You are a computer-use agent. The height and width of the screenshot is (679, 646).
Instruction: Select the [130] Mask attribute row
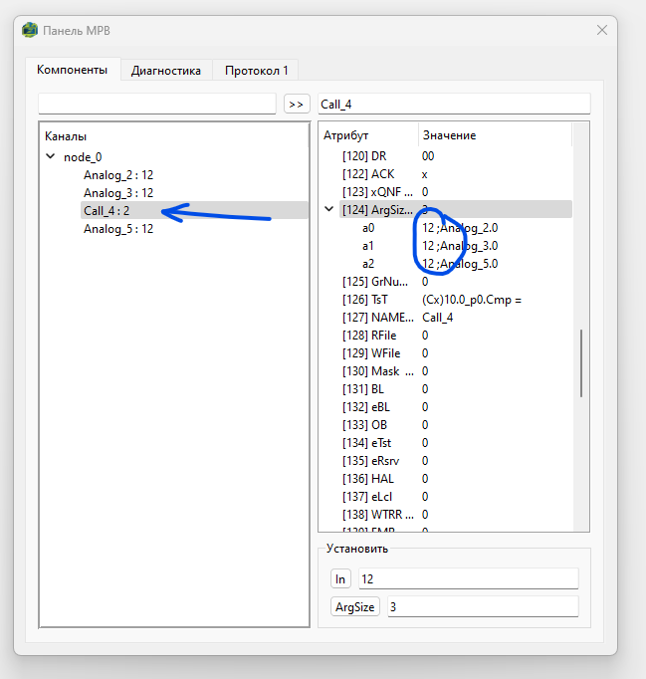456,371
